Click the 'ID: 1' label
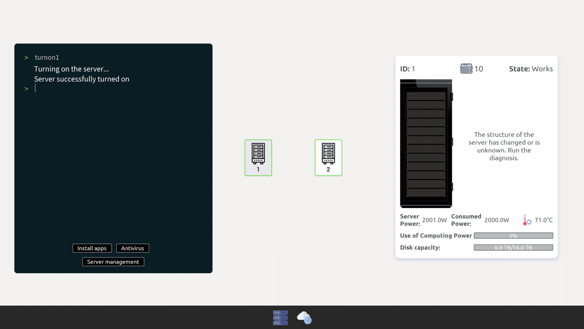Screen dimensions: 584x329 tap(407, 69)
